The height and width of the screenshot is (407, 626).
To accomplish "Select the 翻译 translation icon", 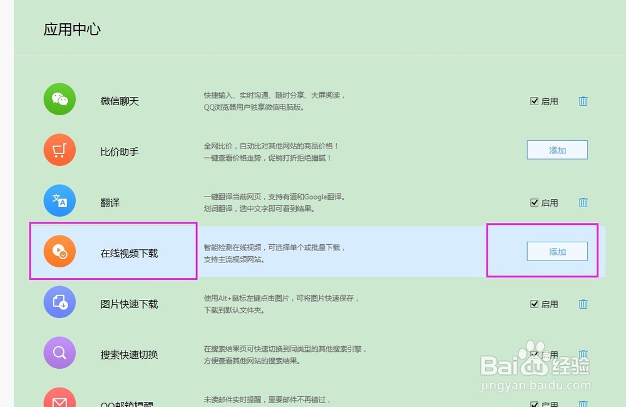I will pyautogui.click(x=59, y=201).
